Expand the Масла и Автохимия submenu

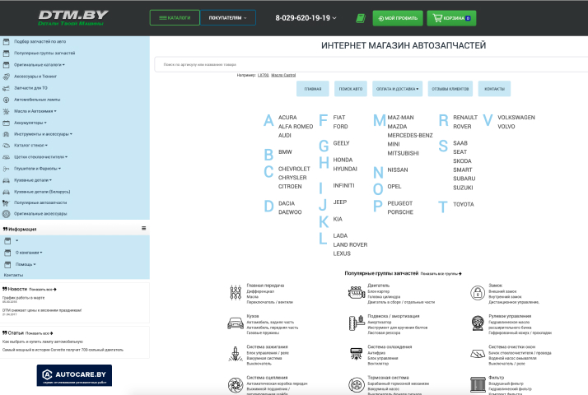[35, 110]
